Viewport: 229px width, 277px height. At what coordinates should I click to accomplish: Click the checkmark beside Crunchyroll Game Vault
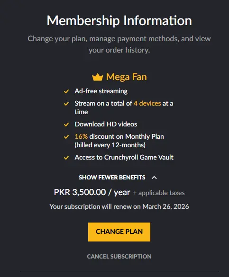click(66, 158)
